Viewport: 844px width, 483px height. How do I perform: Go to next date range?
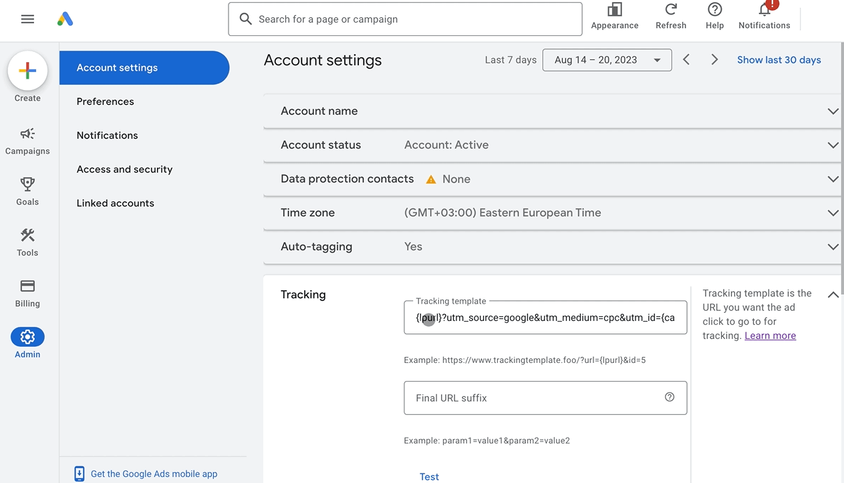point(714,59)
